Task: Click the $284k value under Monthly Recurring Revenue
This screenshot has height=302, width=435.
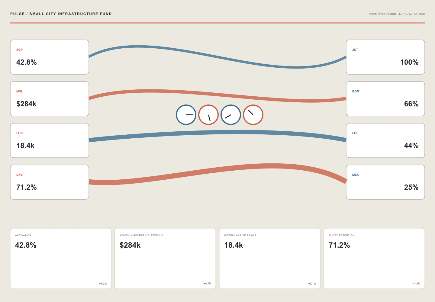Action: tap(130, 245)
